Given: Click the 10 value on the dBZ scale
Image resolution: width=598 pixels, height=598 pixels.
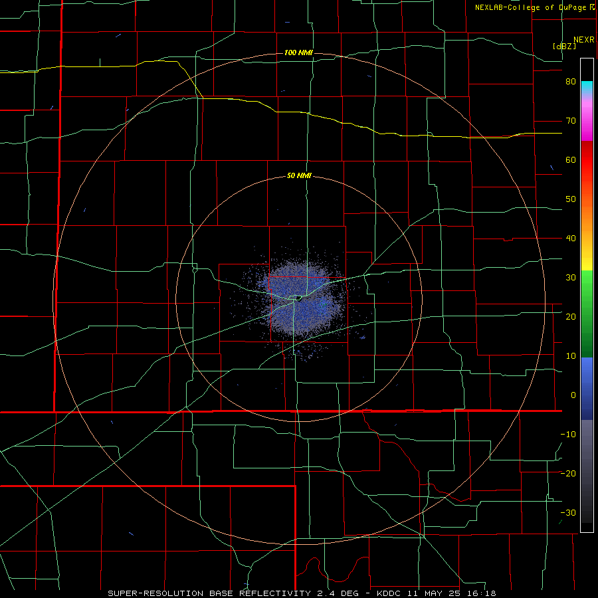Looking at the screenshot, I should (x=571, y=356).
